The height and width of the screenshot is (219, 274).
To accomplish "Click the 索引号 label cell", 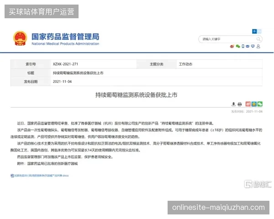I will [x=31, y=64].
